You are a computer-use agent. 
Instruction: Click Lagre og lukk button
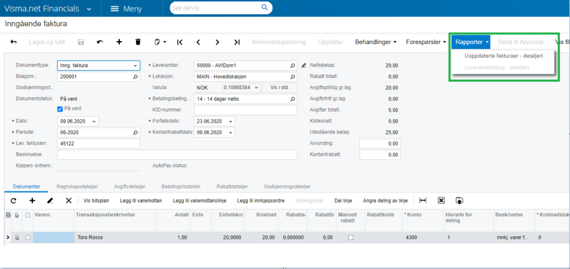(x=47, y=42)
